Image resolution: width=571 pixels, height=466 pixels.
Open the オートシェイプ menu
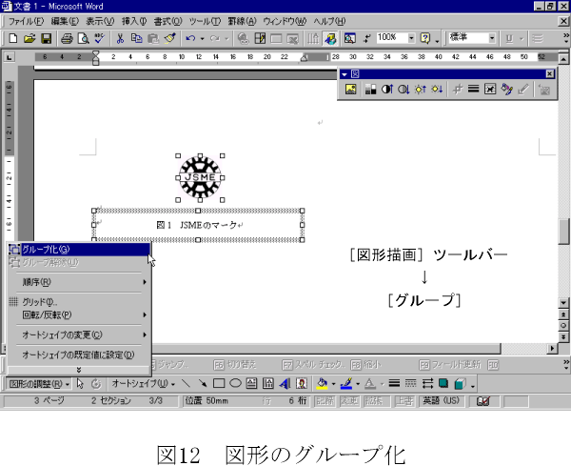(x=143, y=384)
